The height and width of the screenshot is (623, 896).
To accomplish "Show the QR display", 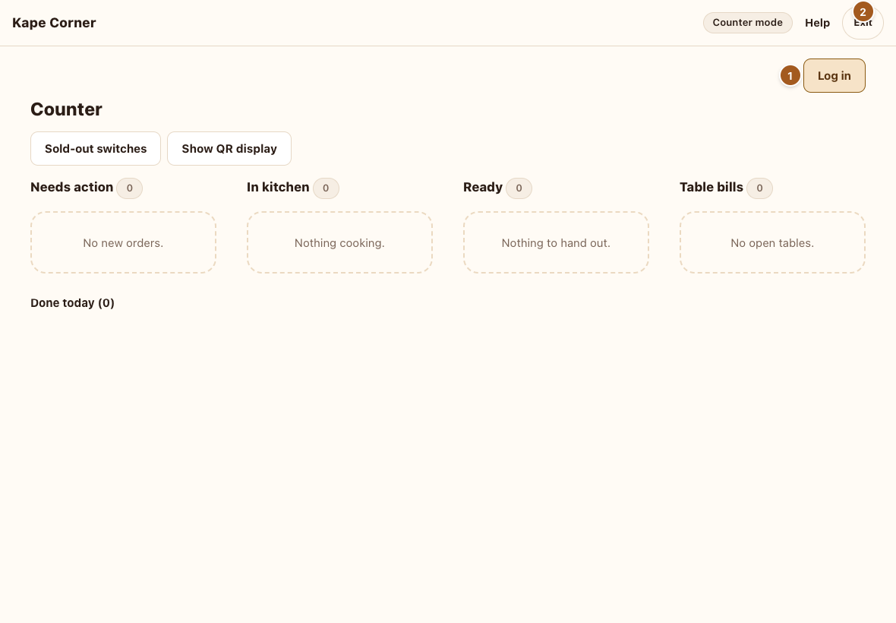I will tap(229, 149).
